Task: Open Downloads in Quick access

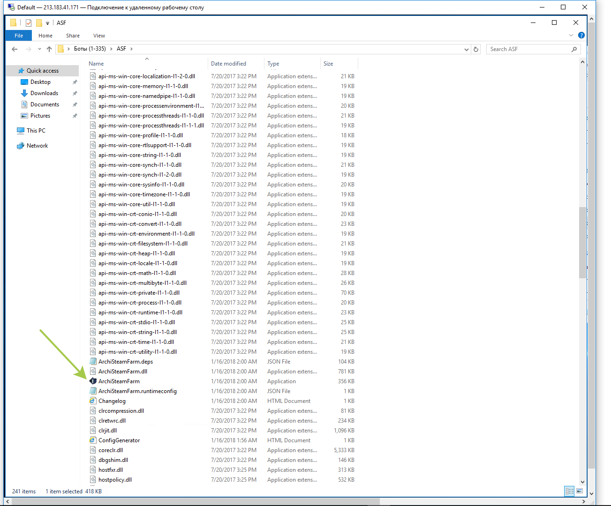Action: point(44,93)
